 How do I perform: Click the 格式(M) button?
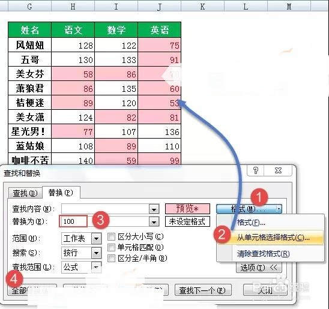[x=247, y=209]
